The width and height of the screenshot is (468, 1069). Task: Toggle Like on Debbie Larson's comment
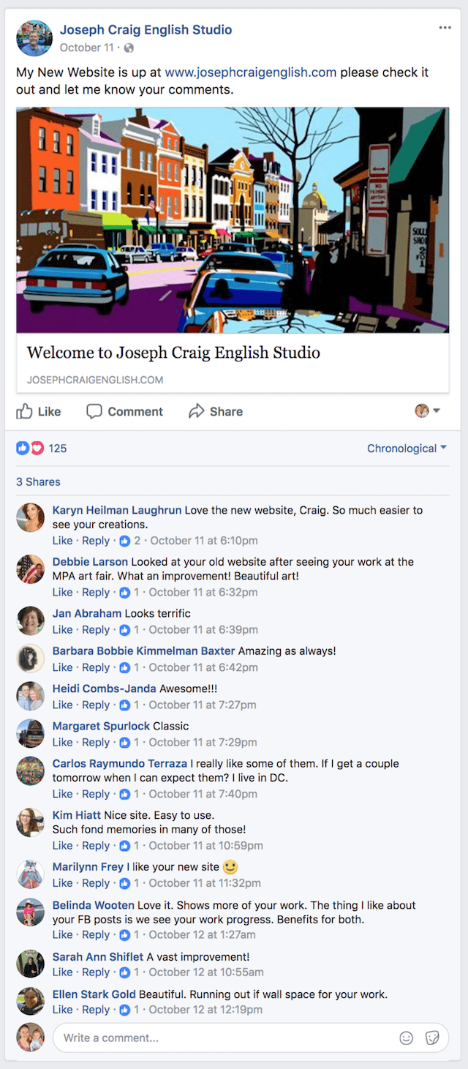point(62,593)
